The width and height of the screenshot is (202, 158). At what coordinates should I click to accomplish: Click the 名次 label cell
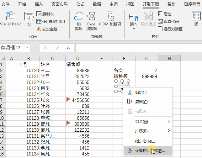point(124,71)
